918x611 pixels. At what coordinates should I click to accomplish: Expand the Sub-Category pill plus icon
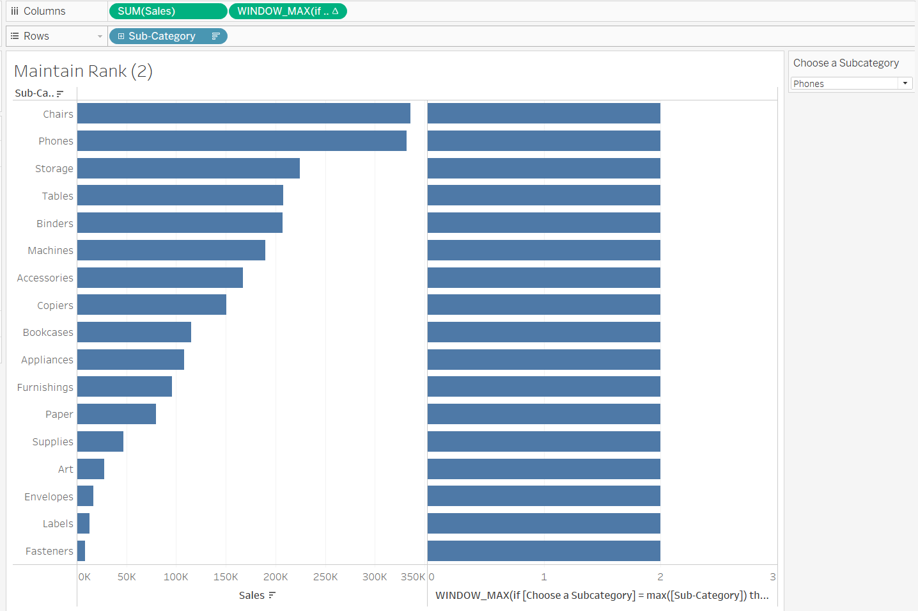(121, 36)
